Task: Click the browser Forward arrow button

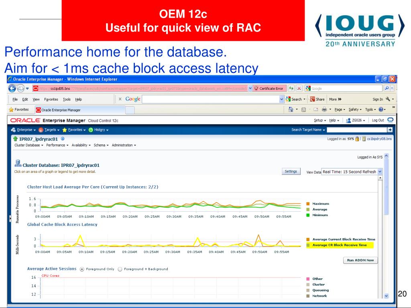Action: 21,88
